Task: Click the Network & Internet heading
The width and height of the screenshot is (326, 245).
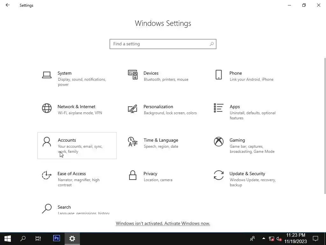Action: click(x=76, y=107)
